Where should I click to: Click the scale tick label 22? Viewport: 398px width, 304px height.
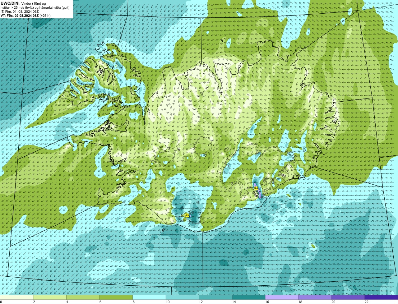point(367,302)
